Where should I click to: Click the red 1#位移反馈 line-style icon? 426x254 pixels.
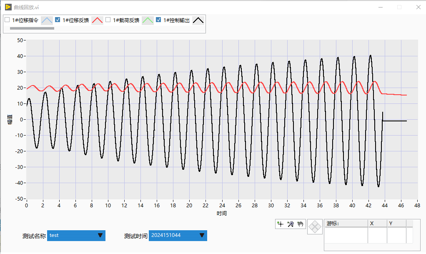point(98,20)
